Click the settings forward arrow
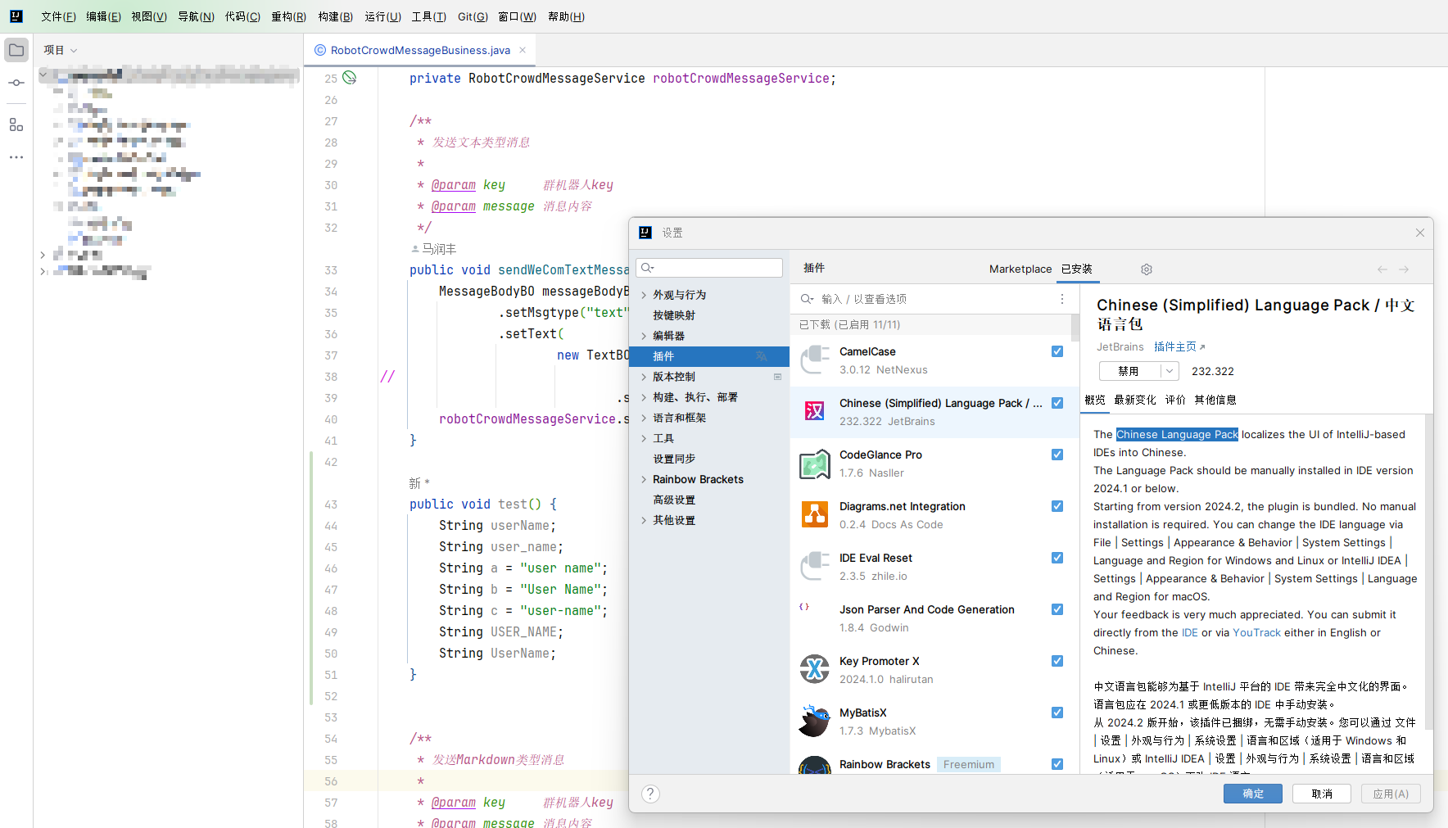Screen dimensions: 1448x828 pyautogui.click(x=1404, y=269)
